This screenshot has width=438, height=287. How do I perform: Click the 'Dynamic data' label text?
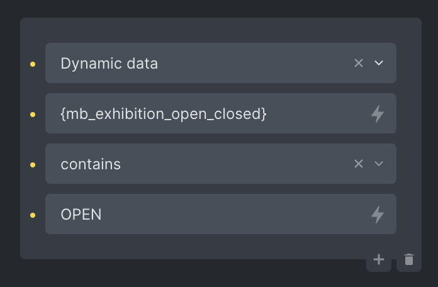point(109,64)
